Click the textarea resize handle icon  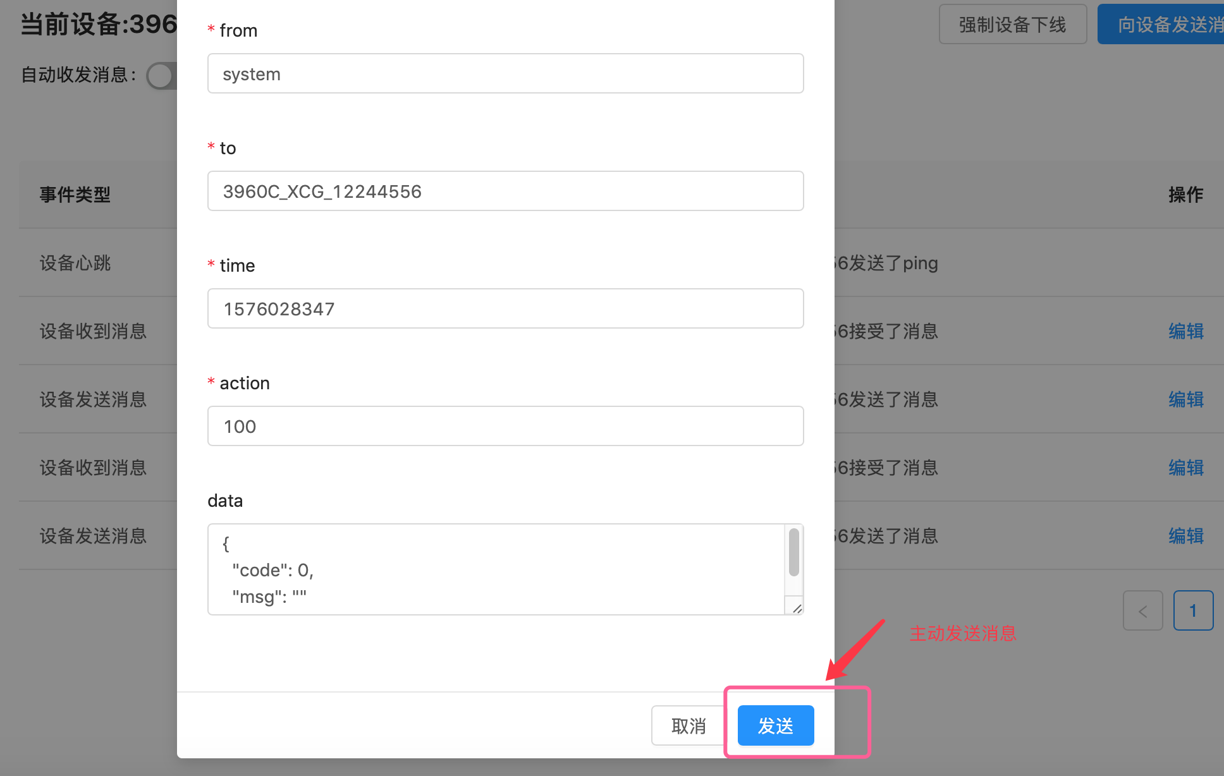pos(797,608)
